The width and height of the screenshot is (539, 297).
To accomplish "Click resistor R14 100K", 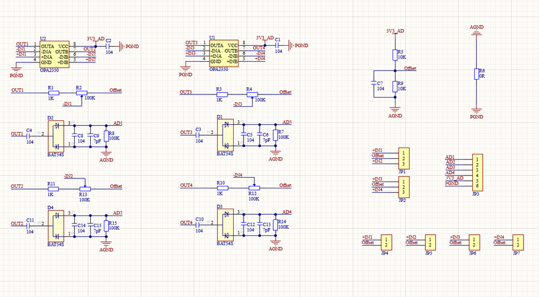I will pyautogui.click(x=275, y=225).
